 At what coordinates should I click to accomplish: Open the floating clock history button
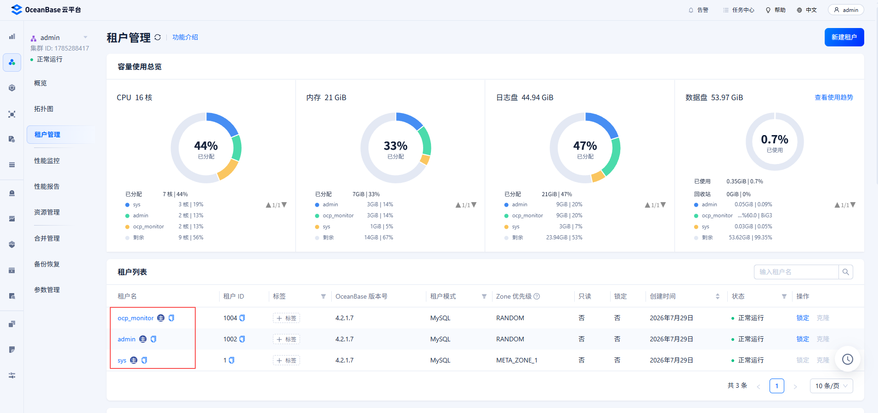[x=847, y=359]
